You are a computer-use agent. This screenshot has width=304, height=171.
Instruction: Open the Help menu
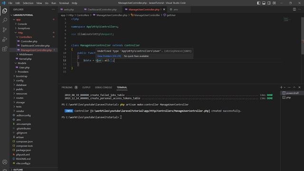(75, 3)
